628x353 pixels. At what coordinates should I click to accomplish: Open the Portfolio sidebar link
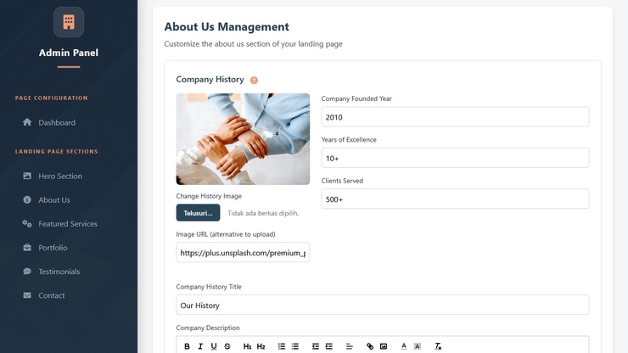[53, 248]
